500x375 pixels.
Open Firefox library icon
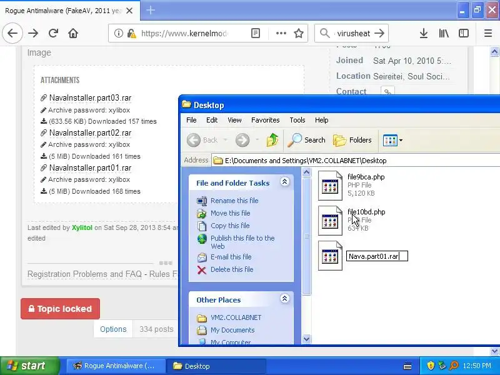(x=444, y=33)
